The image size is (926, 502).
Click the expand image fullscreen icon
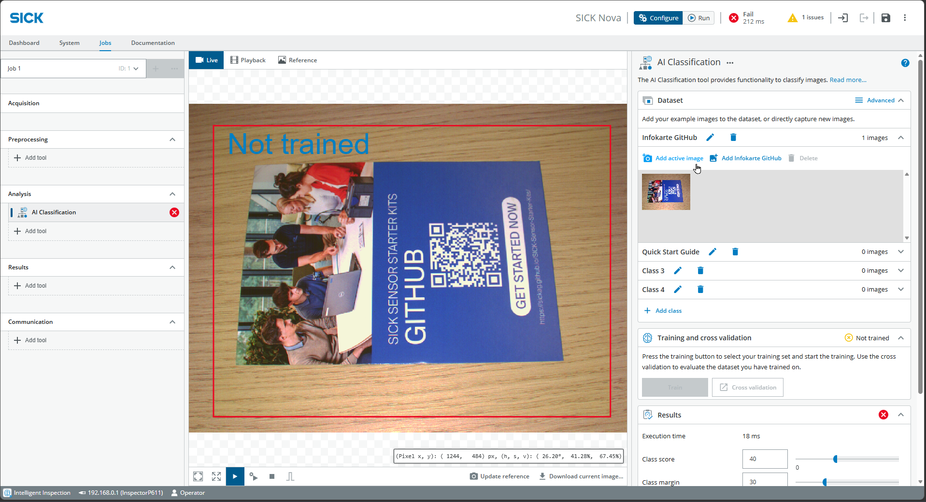216,476
